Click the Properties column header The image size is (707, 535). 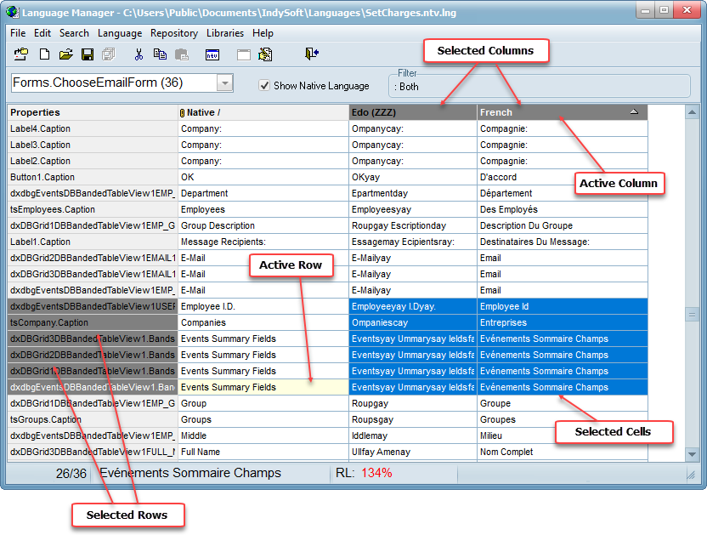point(92,112)
